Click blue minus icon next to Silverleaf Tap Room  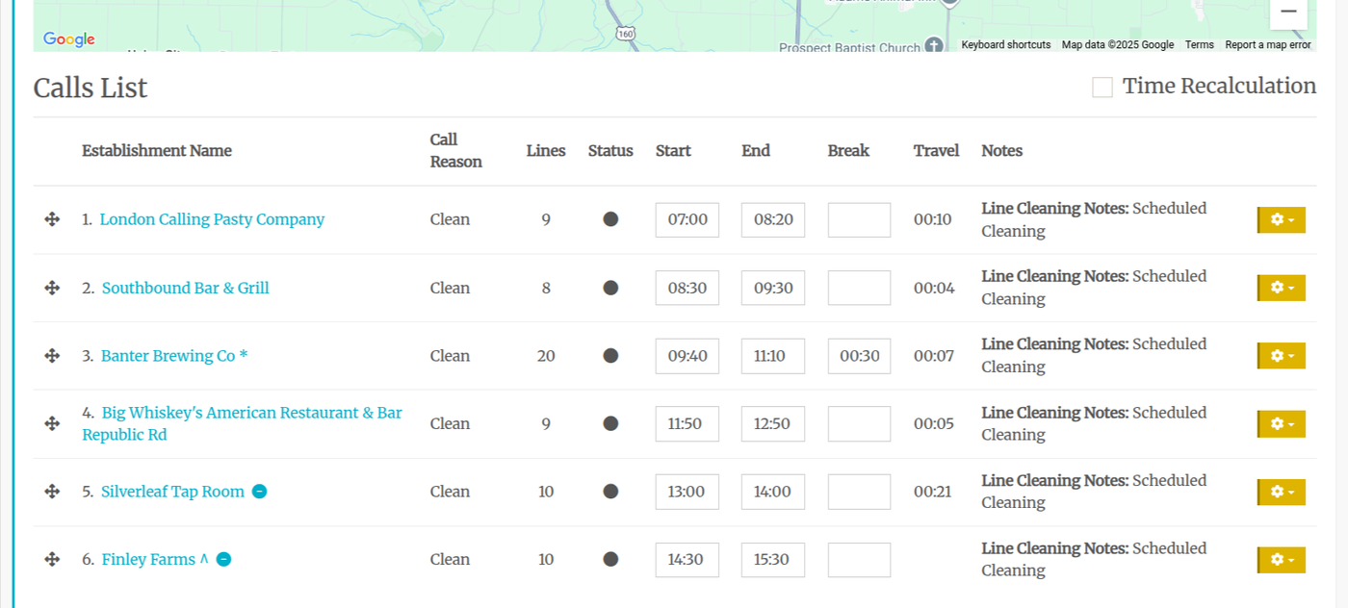[x=259, y=492]
